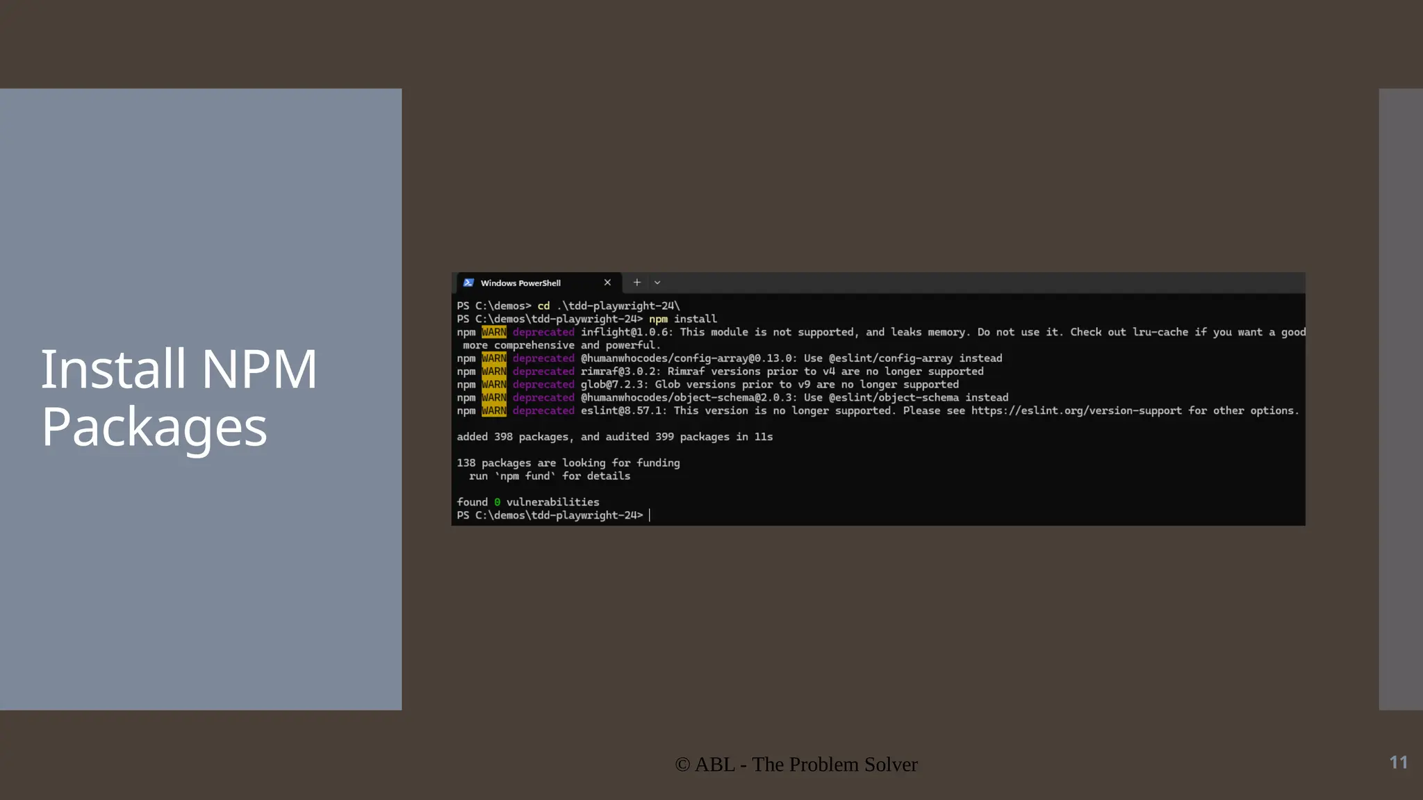Click the gray strip at right edge
1423x800 pixels.
click(x=1400, y=399)
